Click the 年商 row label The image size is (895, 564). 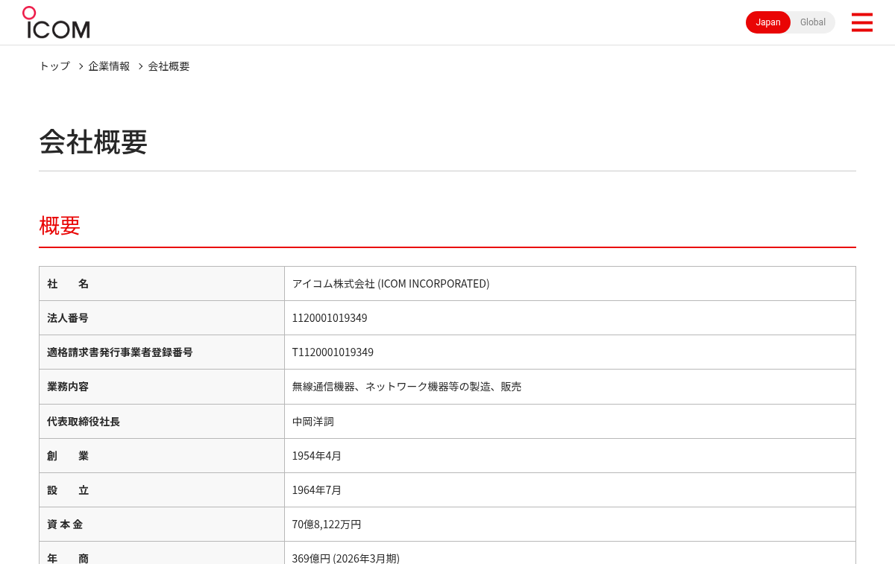68,558
